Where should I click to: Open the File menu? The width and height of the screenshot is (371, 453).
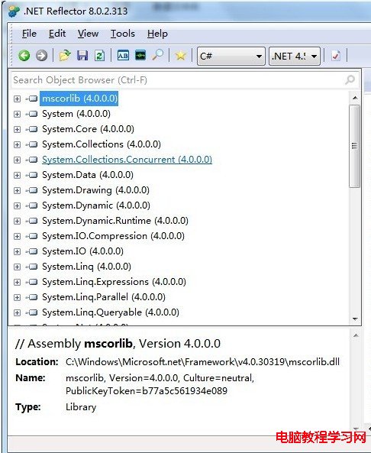coord(30,34)
